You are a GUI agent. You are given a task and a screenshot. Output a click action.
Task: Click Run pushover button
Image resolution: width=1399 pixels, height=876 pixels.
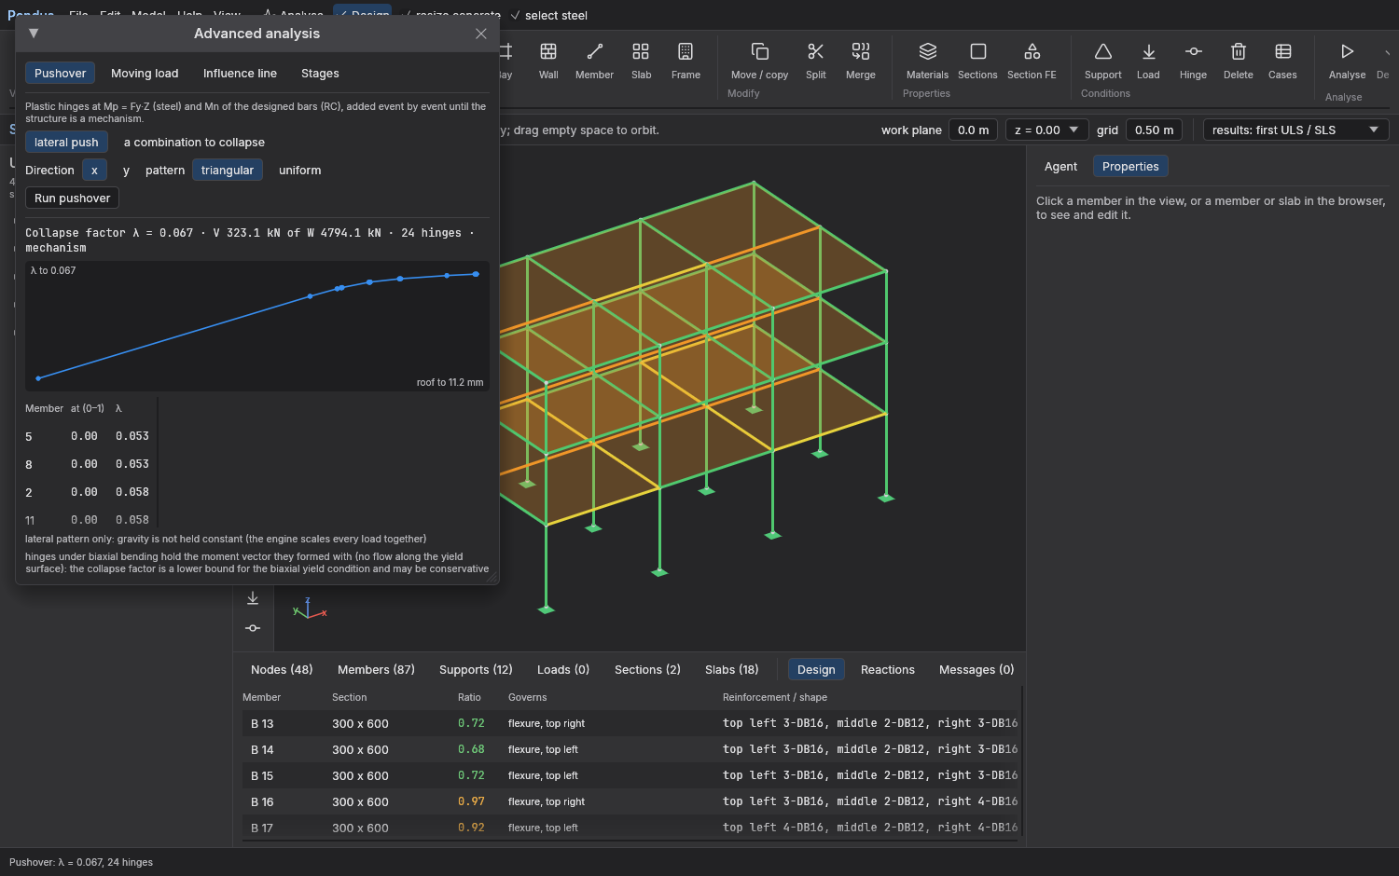click(72, 198)
